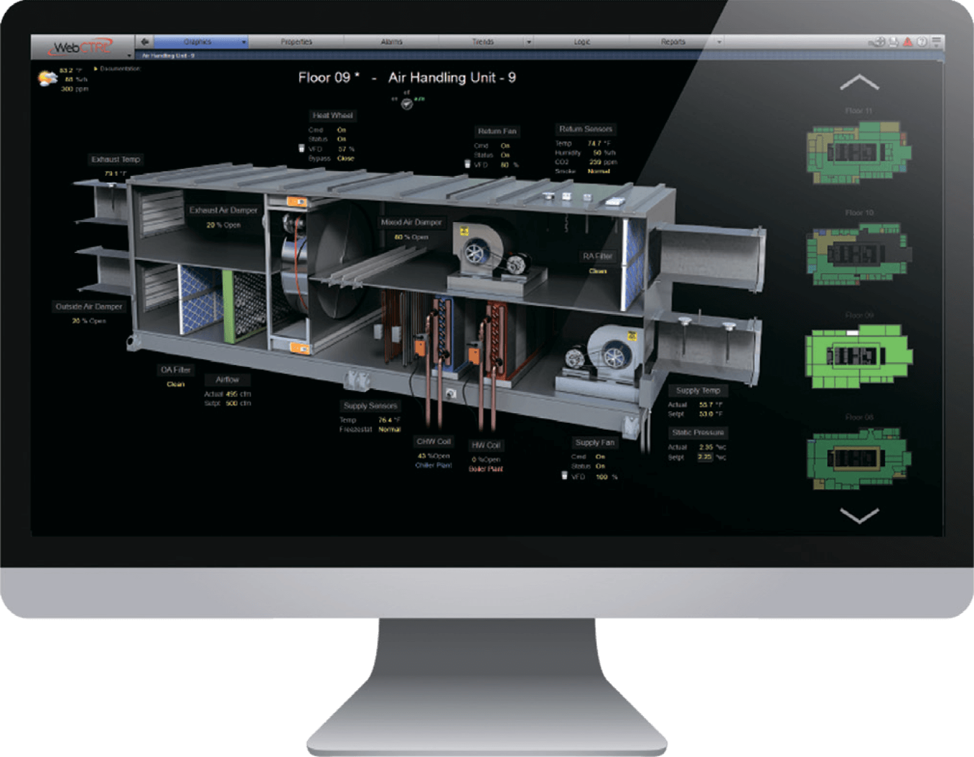This screenshot has height=757, width=974.
Task: Select the Floor 08 floor plan thumbnail
Action: (859, 458)
